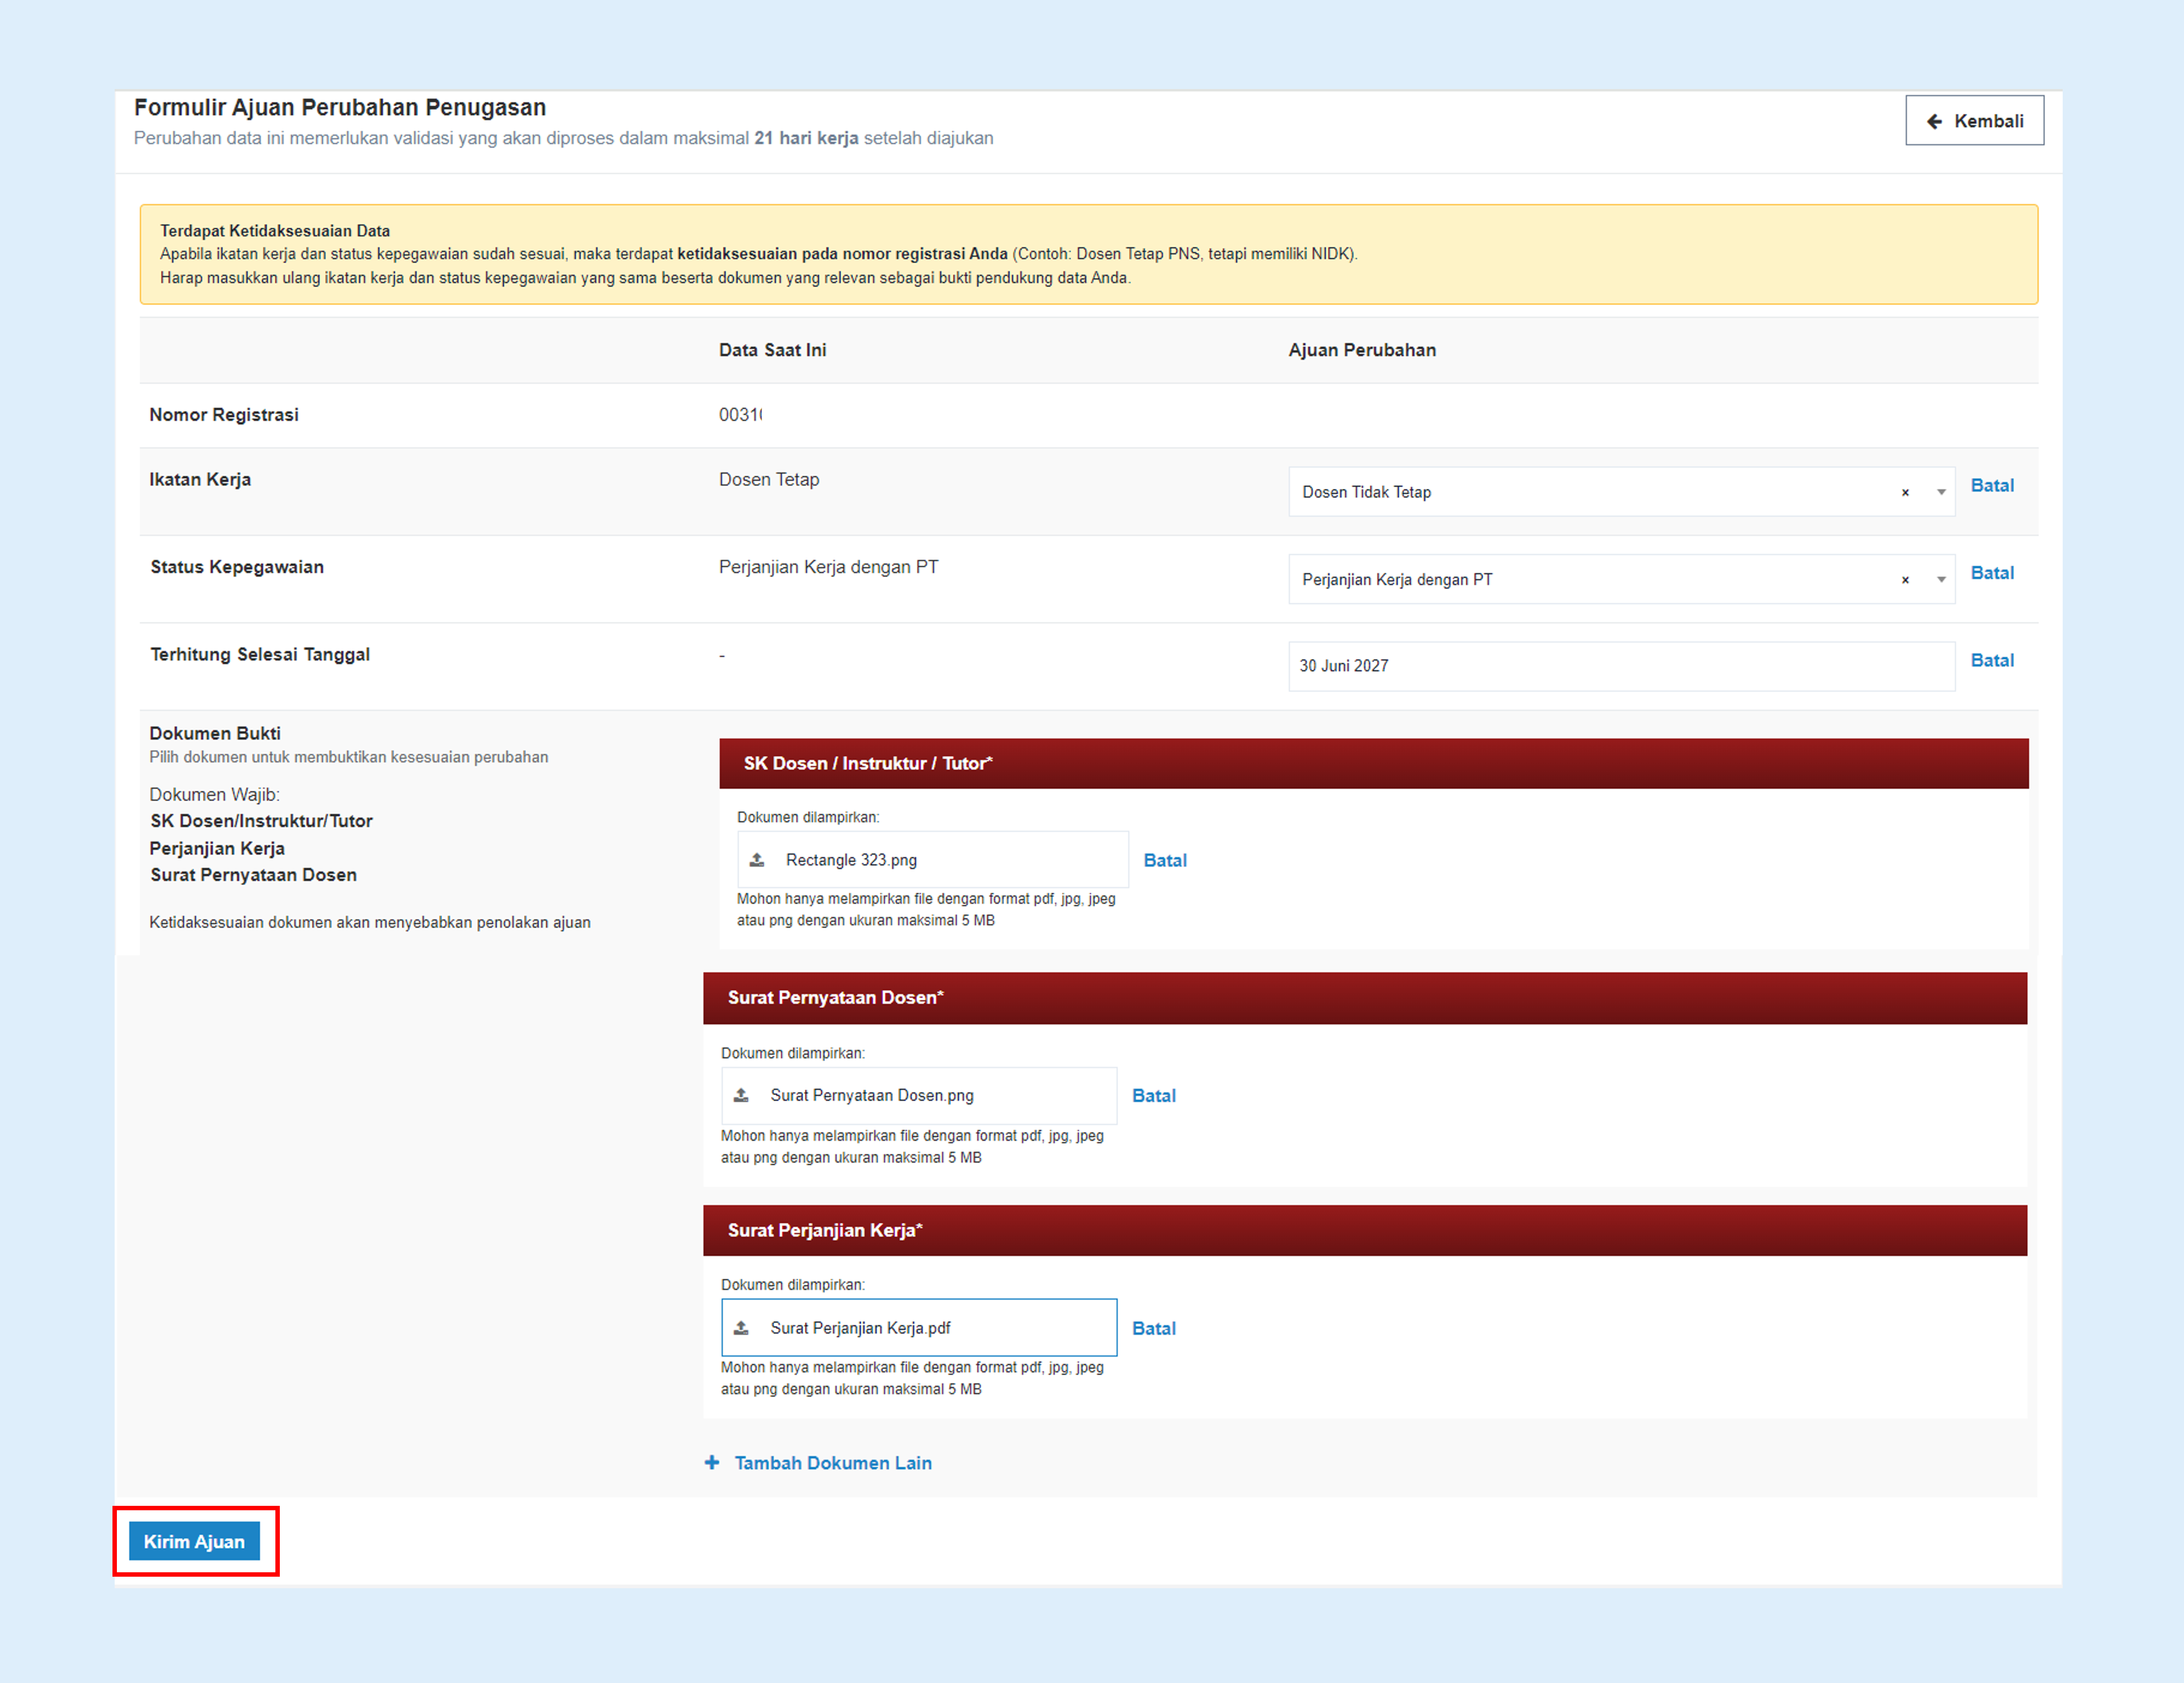Select the Surat Perjanjian Kerja.pdf file field
Screen dimensions: 2184x1683
click(x=919, y=1328)
